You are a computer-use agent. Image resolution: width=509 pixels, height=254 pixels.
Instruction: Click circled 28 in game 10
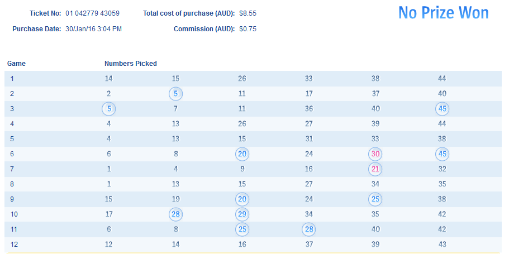coord(175,214)
